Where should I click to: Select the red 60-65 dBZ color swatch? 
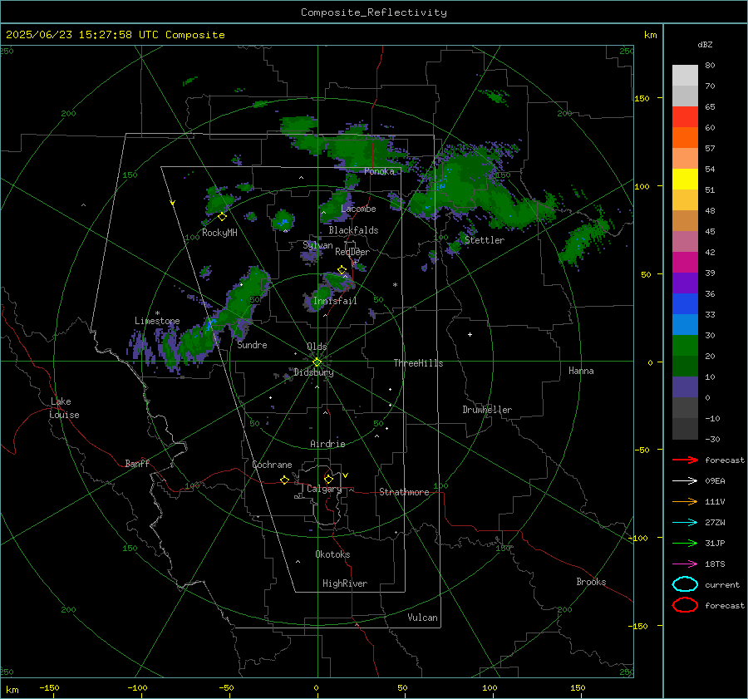685,117
